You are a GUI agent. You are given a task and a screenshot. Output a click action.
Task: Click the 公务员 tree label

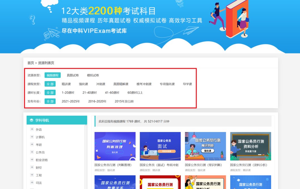click(40, 152)
